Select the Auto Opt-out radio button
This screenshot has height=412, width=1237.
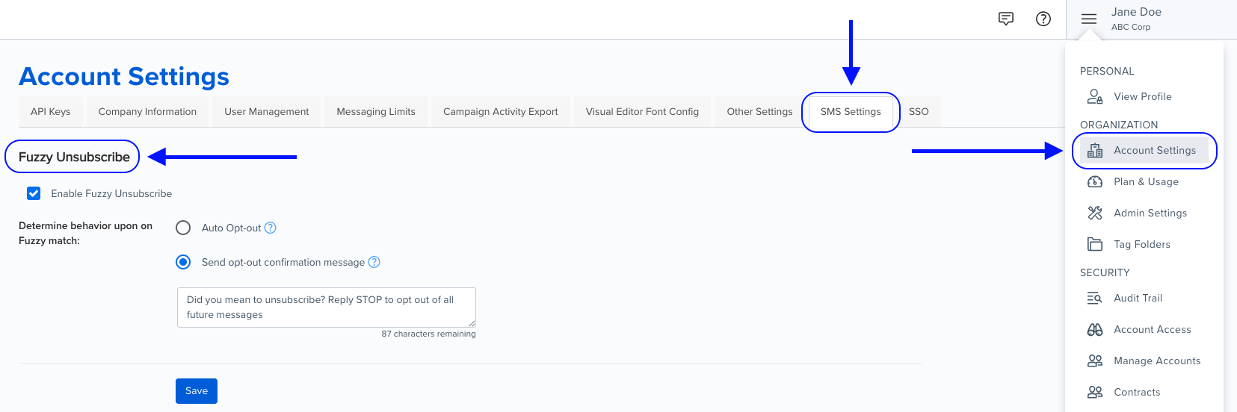pos(183,228)
